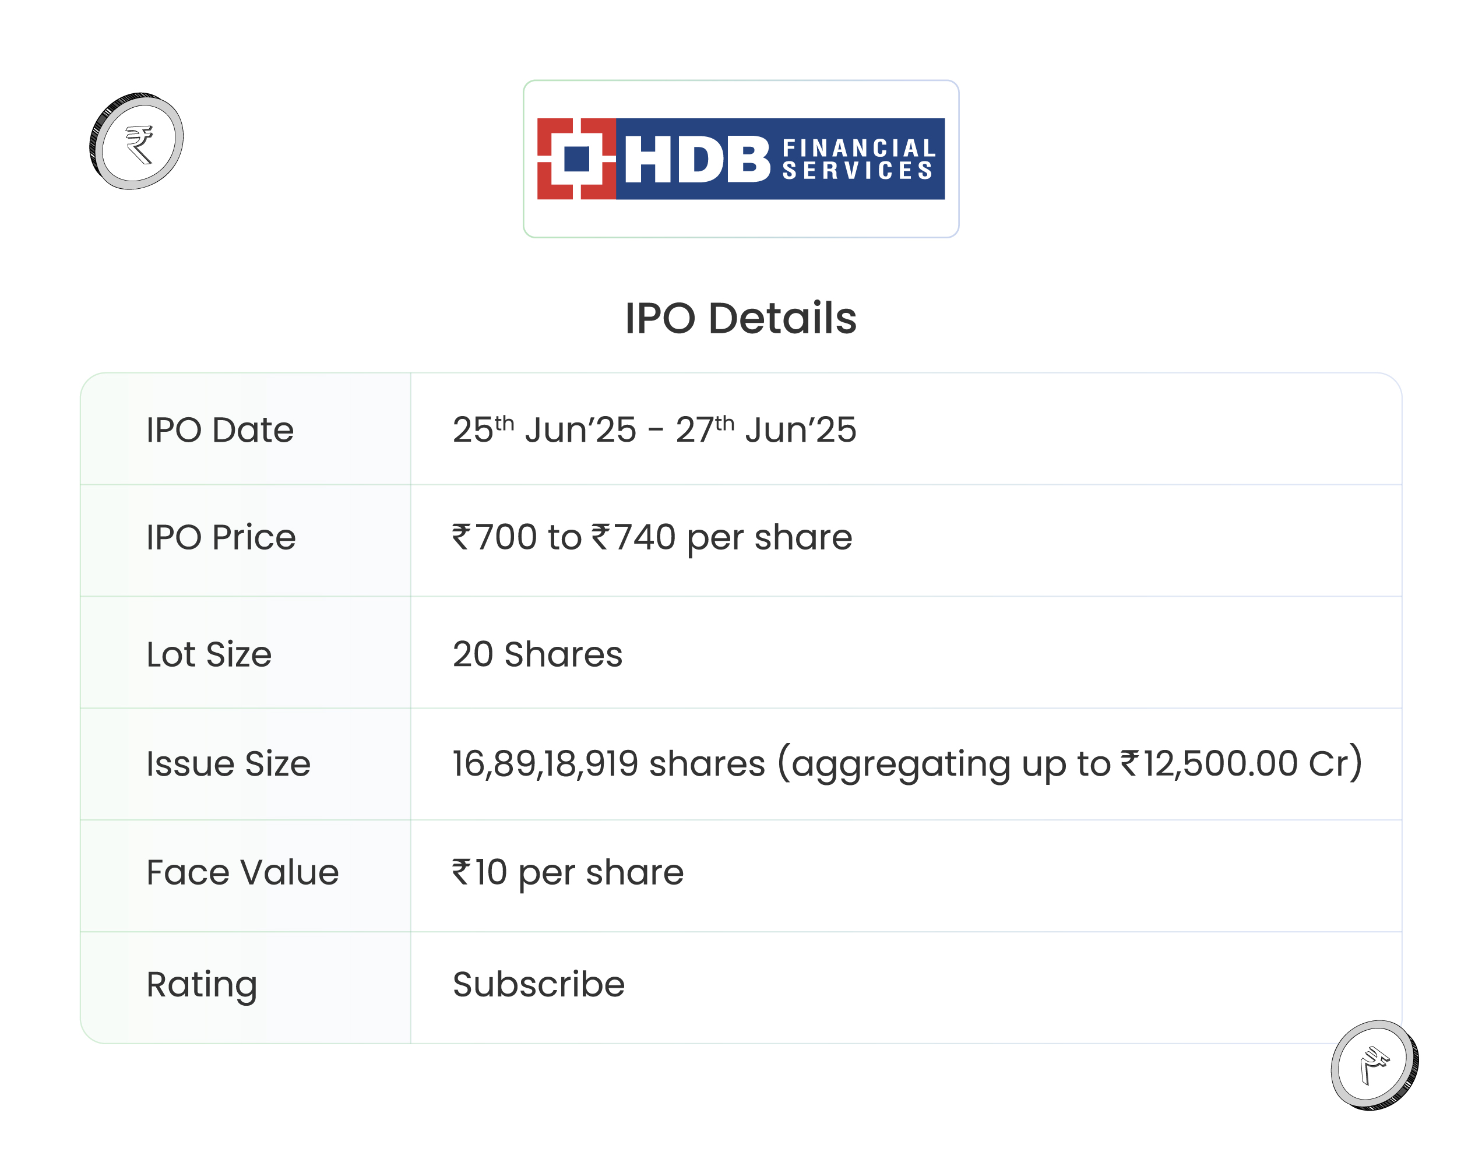
Task: Select the 25th Jun'25 – 27th Jun'25 date range
Action: click(654, 430)
